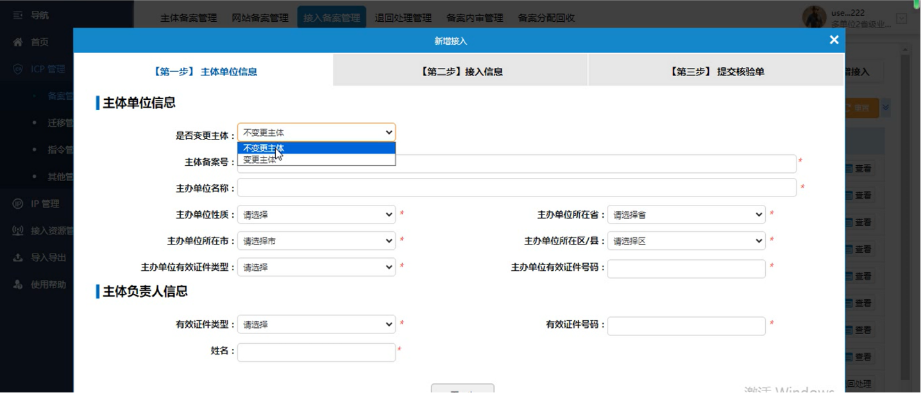This screenshot has width=923, height=395.
Task: Switch to the 【第二步】接入信息 tab
Action: tap(461, 71)
